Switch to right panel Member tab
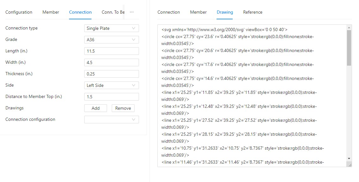 [x=198, y=12]
